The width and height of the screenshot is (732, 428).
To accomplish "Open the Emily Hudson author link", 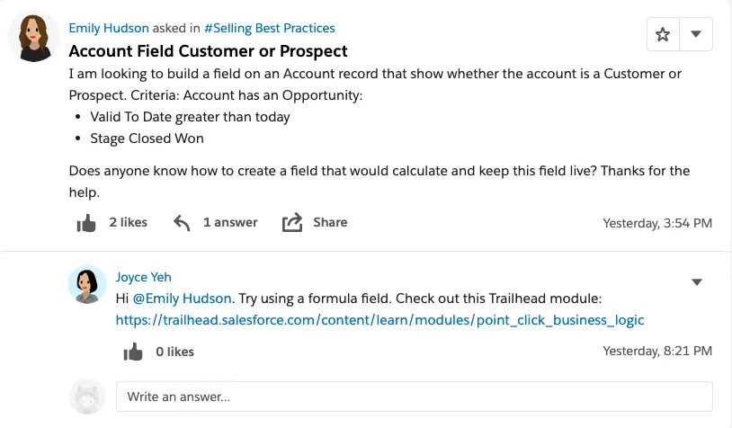I will coord(109,28).
